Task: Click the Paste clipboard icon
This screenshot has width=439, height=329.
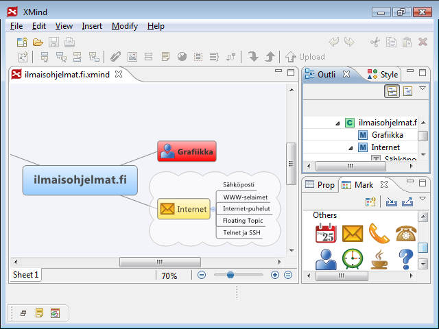Action: (407, 42)
